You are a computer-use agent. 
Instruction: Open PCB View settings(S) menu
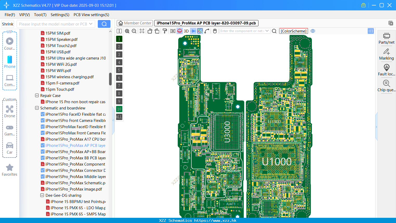click(91, 15)
